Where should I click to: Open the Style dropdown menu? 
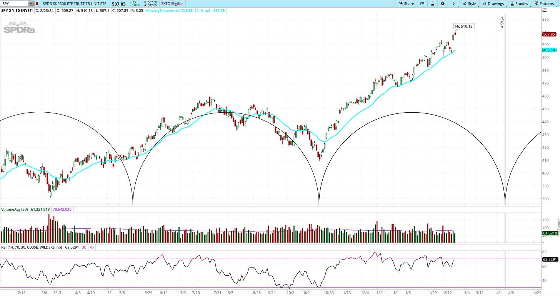point(469,3)
